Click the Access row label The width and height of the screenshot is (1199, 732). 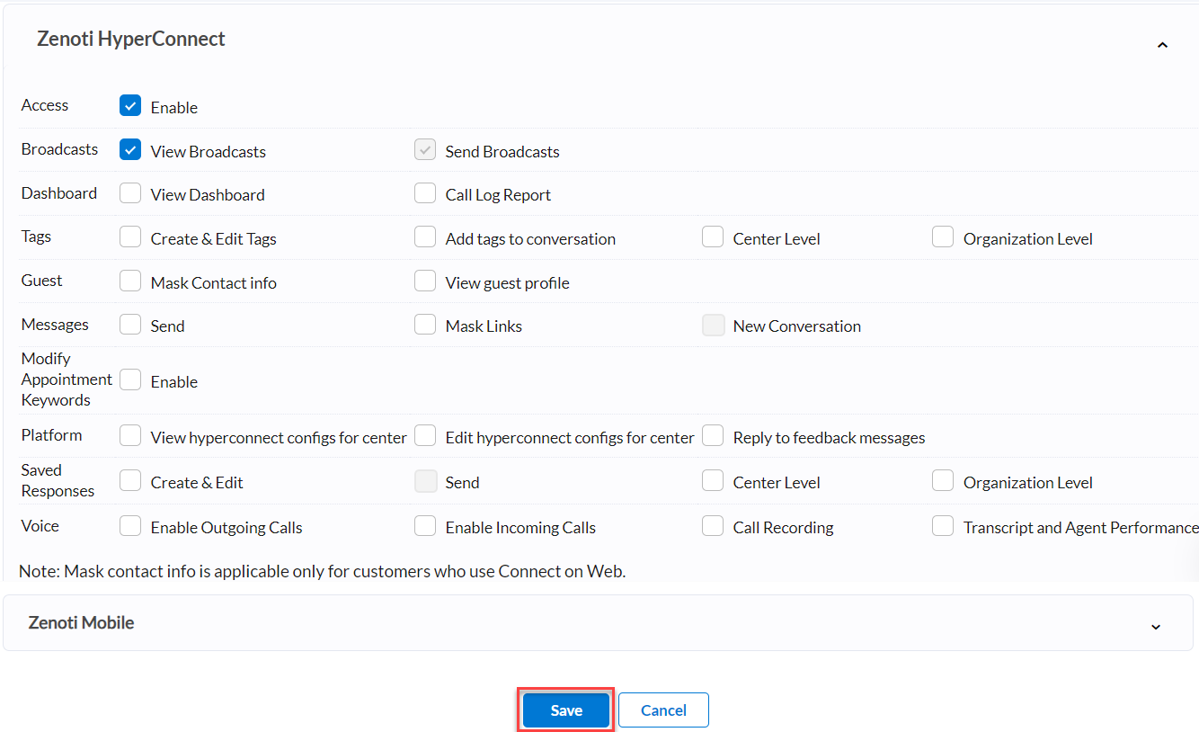(45, 105)
